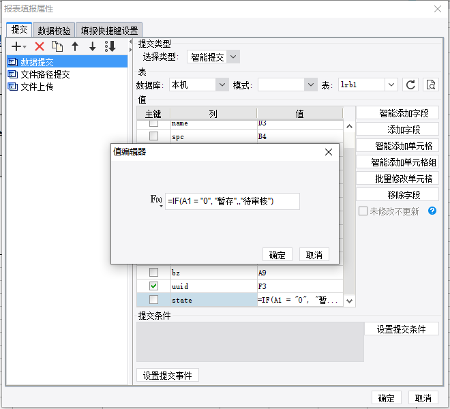Select the state column cell
The height and width of the screenshot is (409, 450).
coord(214,300)
